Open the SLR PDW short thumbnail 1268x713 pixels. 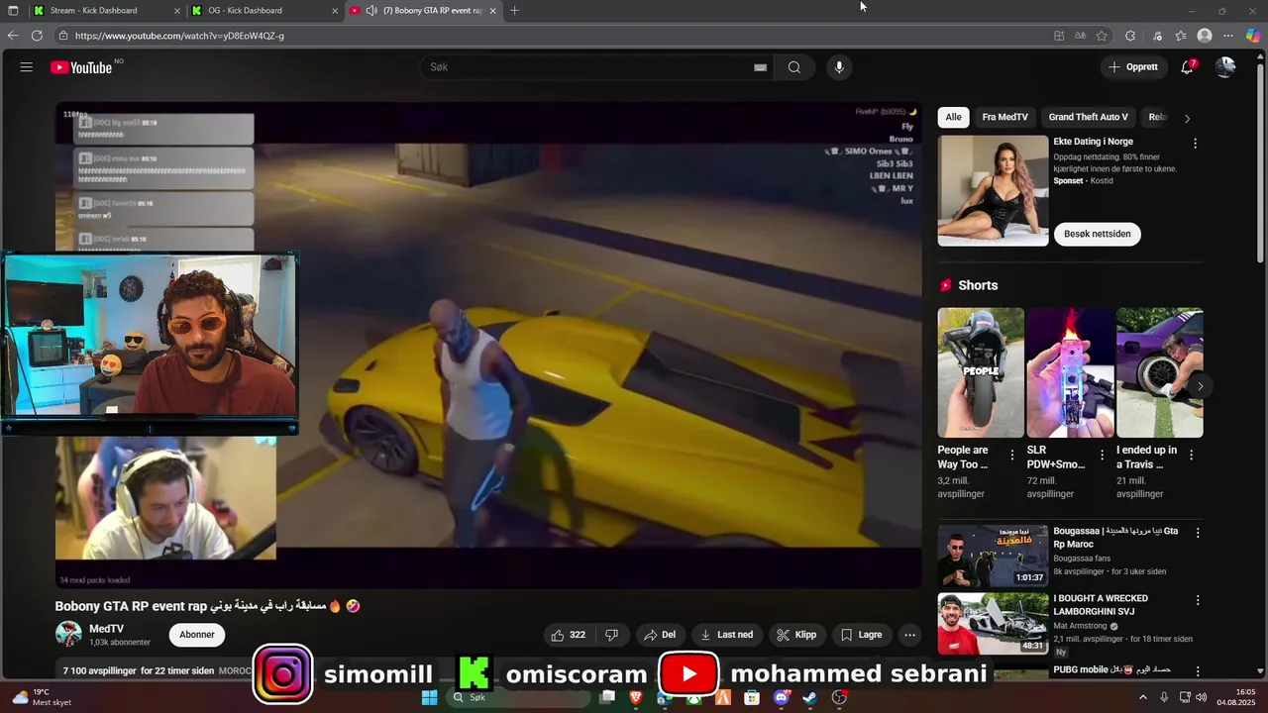(1070, 372)
